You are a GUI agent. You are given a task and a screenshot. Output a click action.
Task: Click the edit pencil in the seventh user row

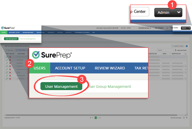point(7,76)
